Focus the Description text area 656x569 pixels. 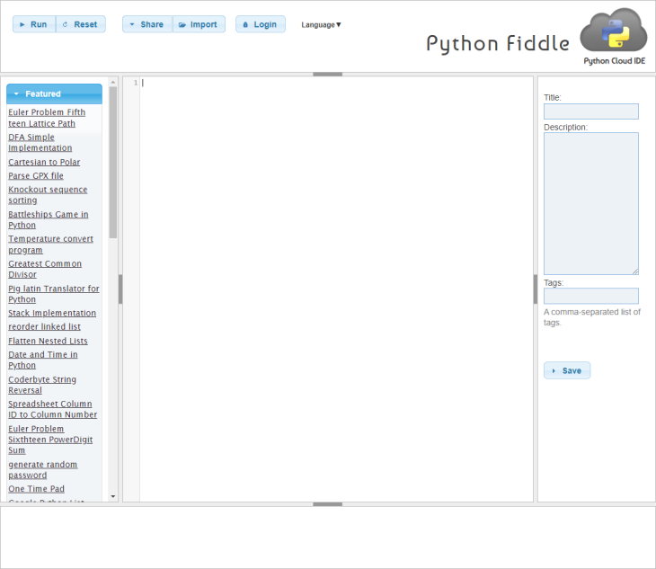pyautogui.click(x=590, y=203)
